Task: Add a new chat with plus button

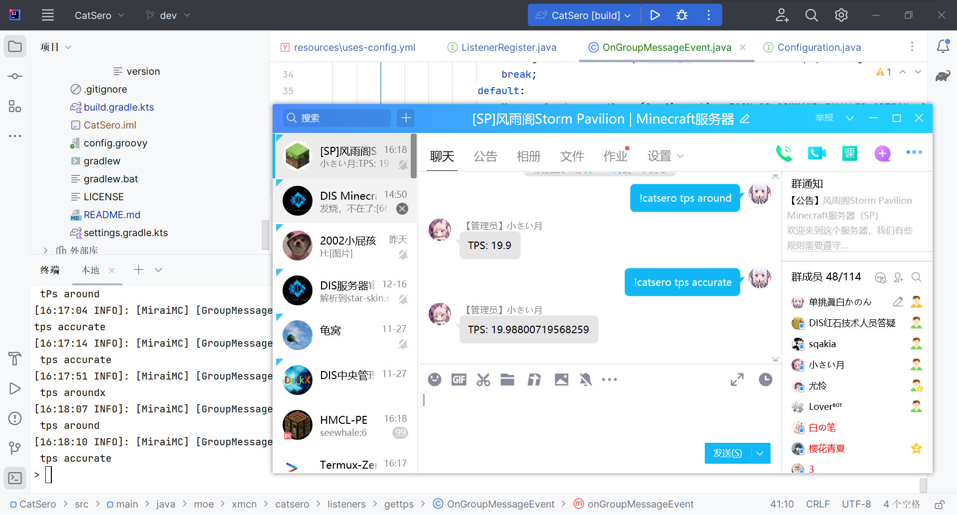Action: pos(406,118)
